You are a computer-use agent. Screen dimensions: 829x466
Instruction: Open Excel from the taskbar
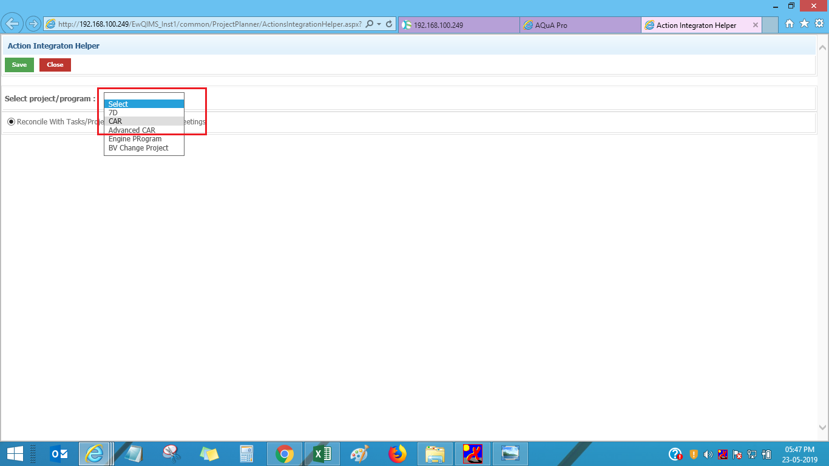pos(322,453)
